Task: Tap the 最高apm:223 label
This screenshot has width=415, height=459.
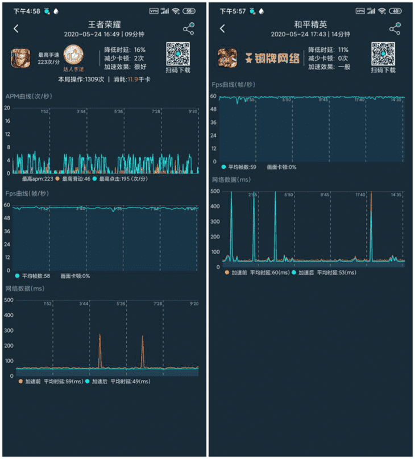Action: click(38, 179)
